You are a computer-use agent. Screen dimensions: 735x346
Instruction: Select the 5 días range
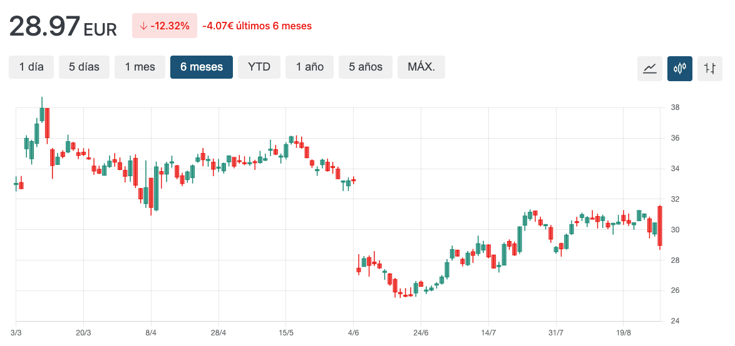pyautogui.click(x=84, y=67)
